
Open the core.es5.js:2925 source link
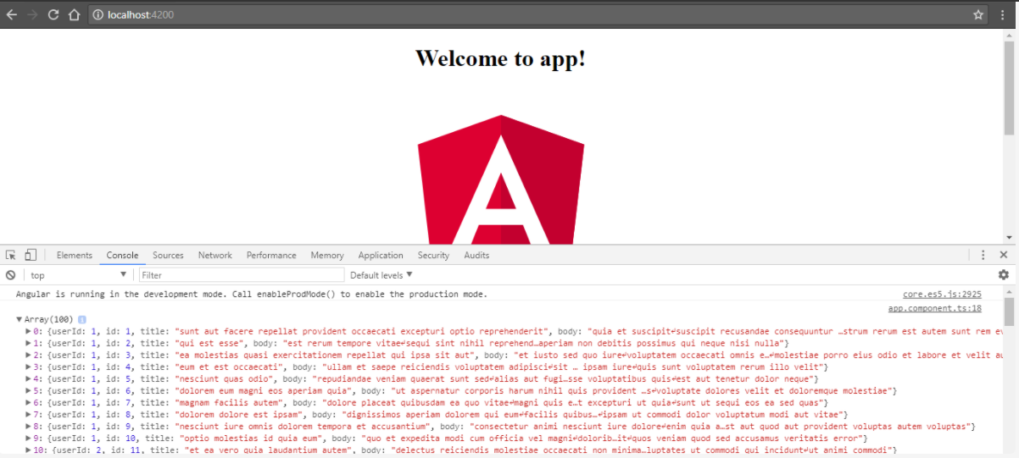[x=942, y=295]
